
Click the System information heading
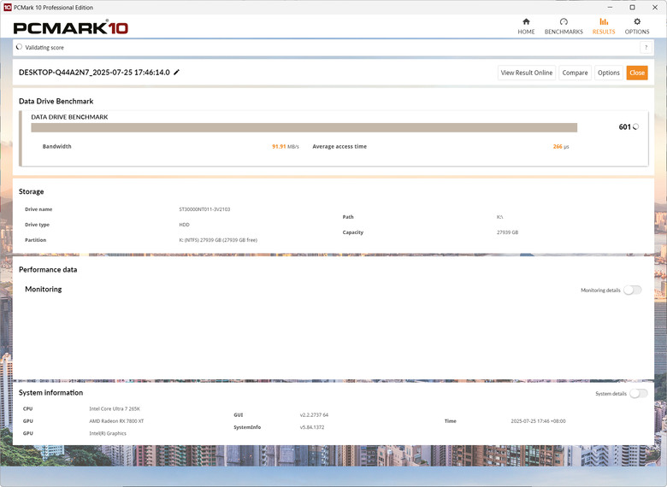coord(50,393)
